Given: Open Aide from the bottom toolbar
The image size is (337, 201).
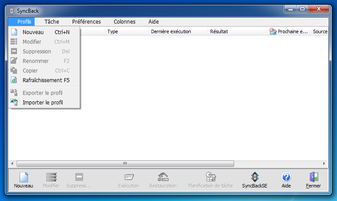Looking at the screenshot, I should click(286, 180).
